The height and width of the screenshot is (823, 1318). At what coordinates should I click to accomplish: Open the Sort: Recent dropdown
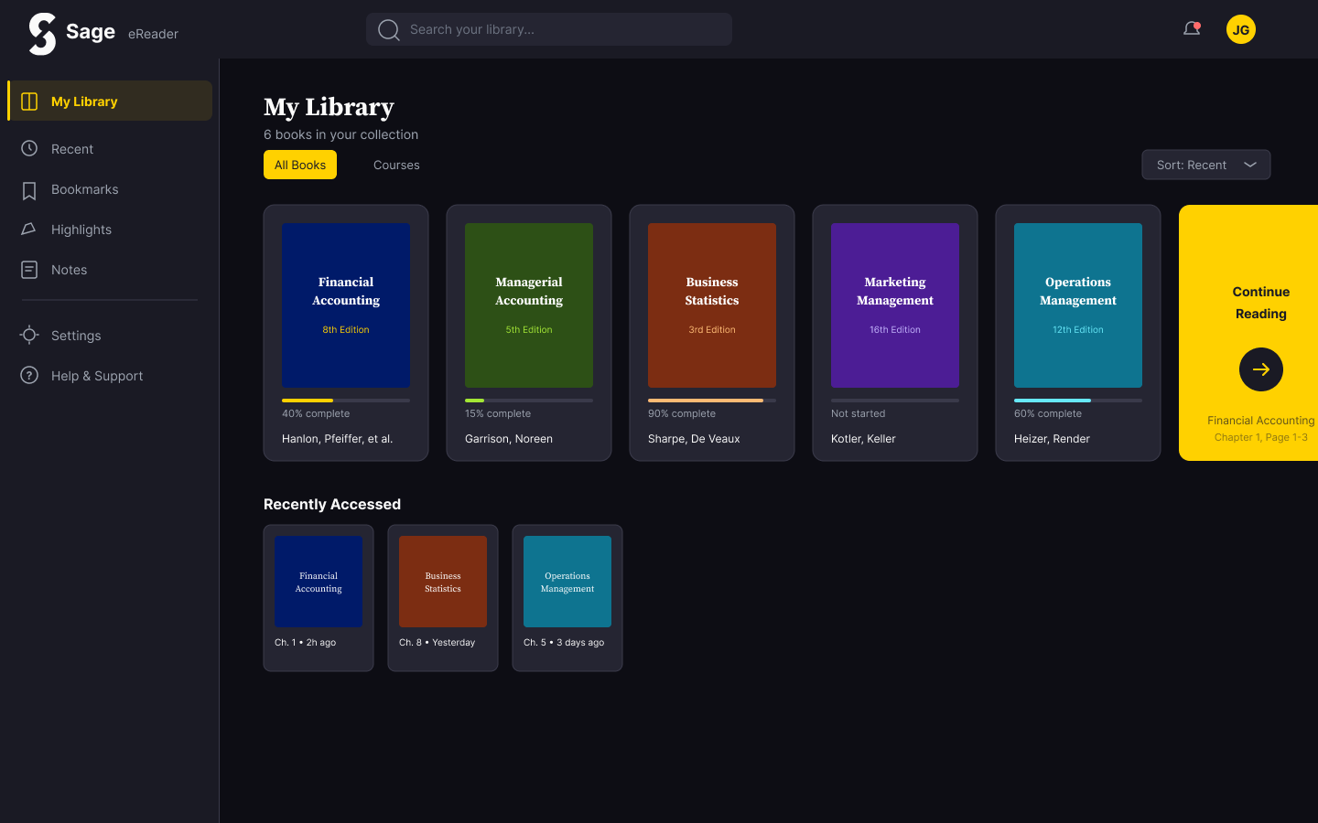[1206, 165]
